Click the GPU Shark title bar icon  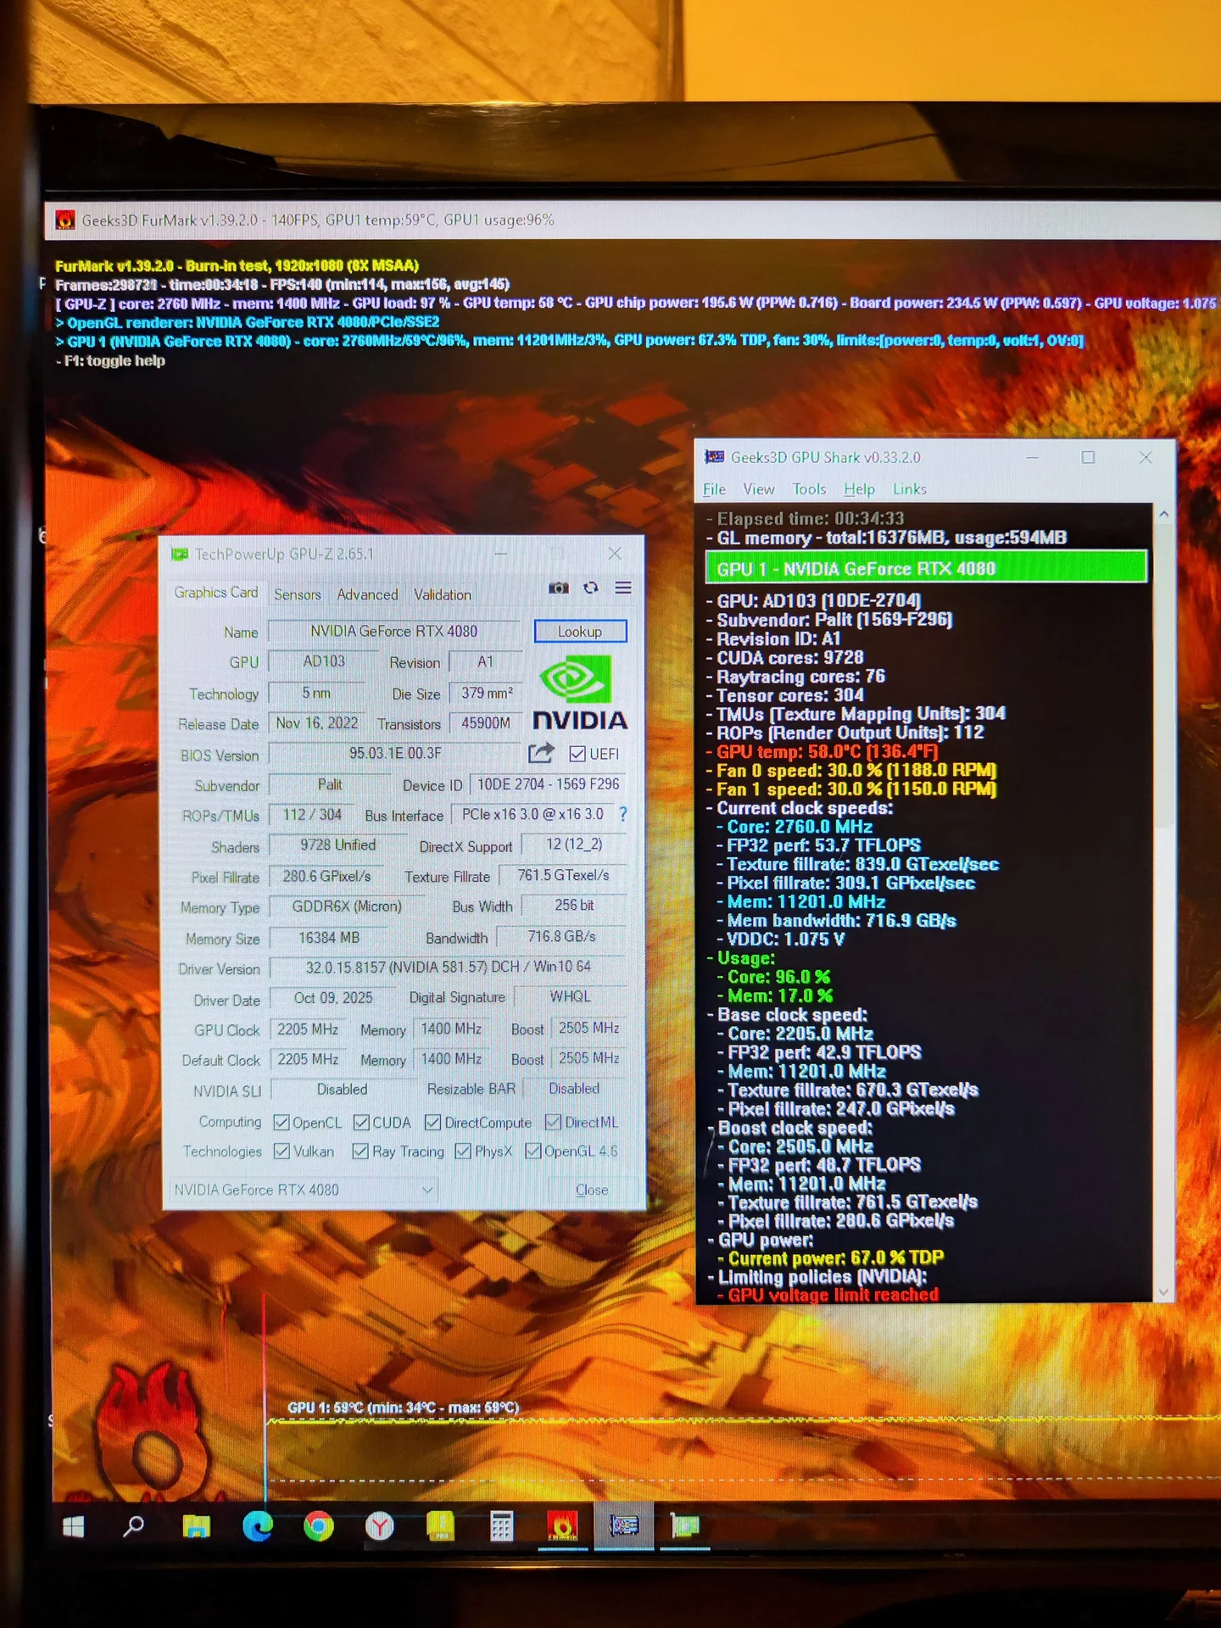click(x=715, y=457)
